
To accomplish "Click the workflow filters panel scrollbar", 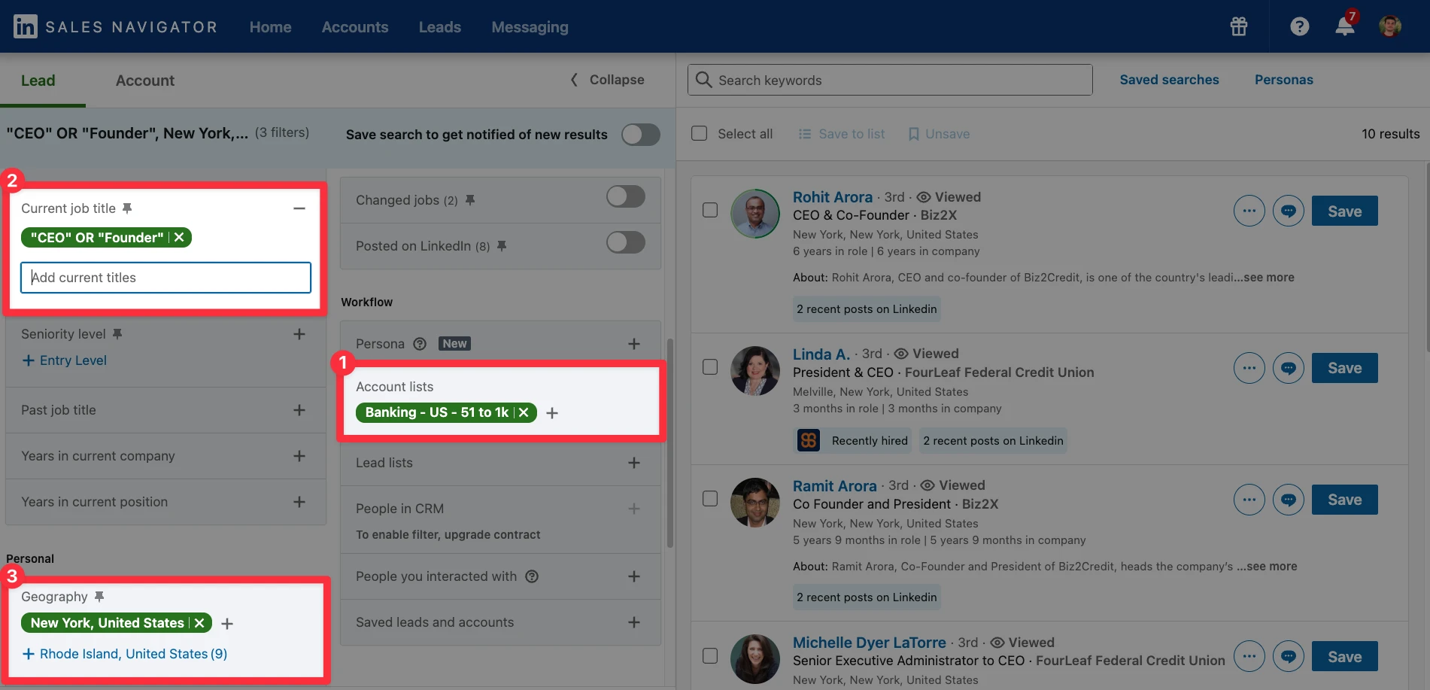I will [x=669, y=442].
